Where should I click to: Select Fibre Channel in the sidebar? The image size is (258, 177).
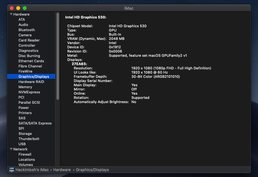coord(30,66)
